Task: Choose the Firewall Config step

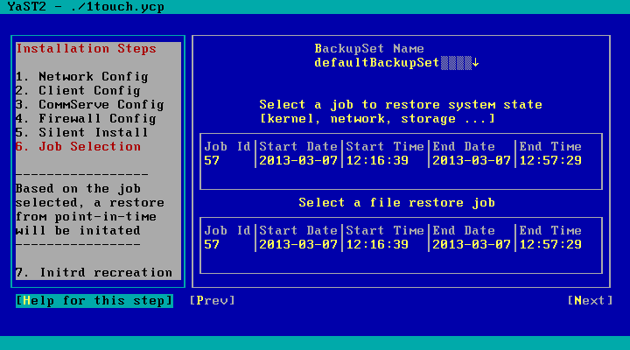Action: point(86,118)
